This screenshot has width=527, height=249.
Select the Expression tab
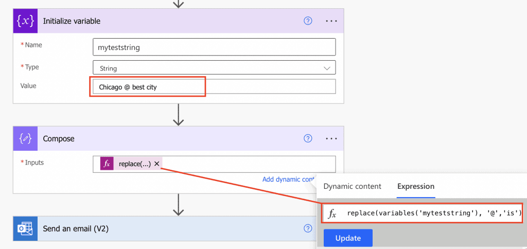(416, 186)
